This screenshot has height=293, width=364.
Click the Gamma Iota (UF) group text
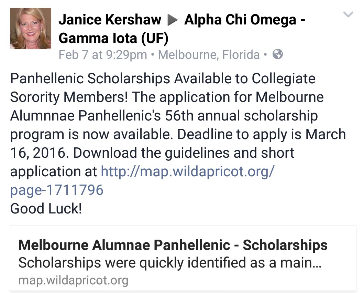click(113, 39)
